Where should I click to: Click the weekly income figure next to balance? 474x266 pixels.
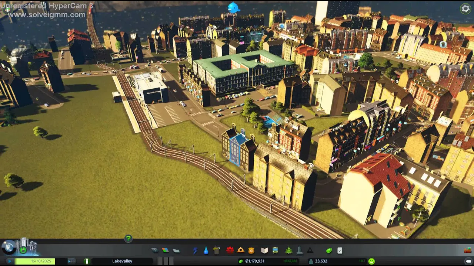point(291,261)
